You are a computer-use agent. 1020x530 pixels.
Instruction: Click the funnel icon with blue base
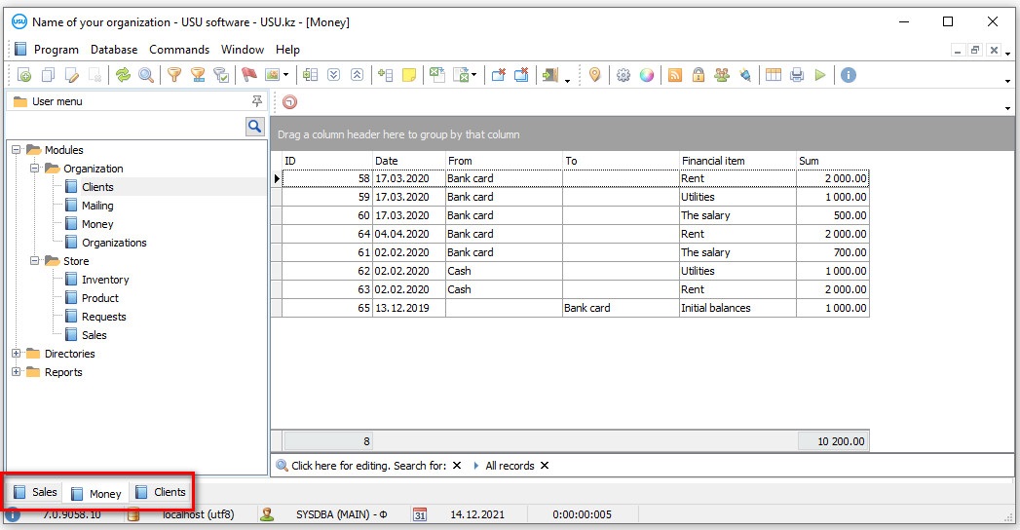tap(198, 75)
